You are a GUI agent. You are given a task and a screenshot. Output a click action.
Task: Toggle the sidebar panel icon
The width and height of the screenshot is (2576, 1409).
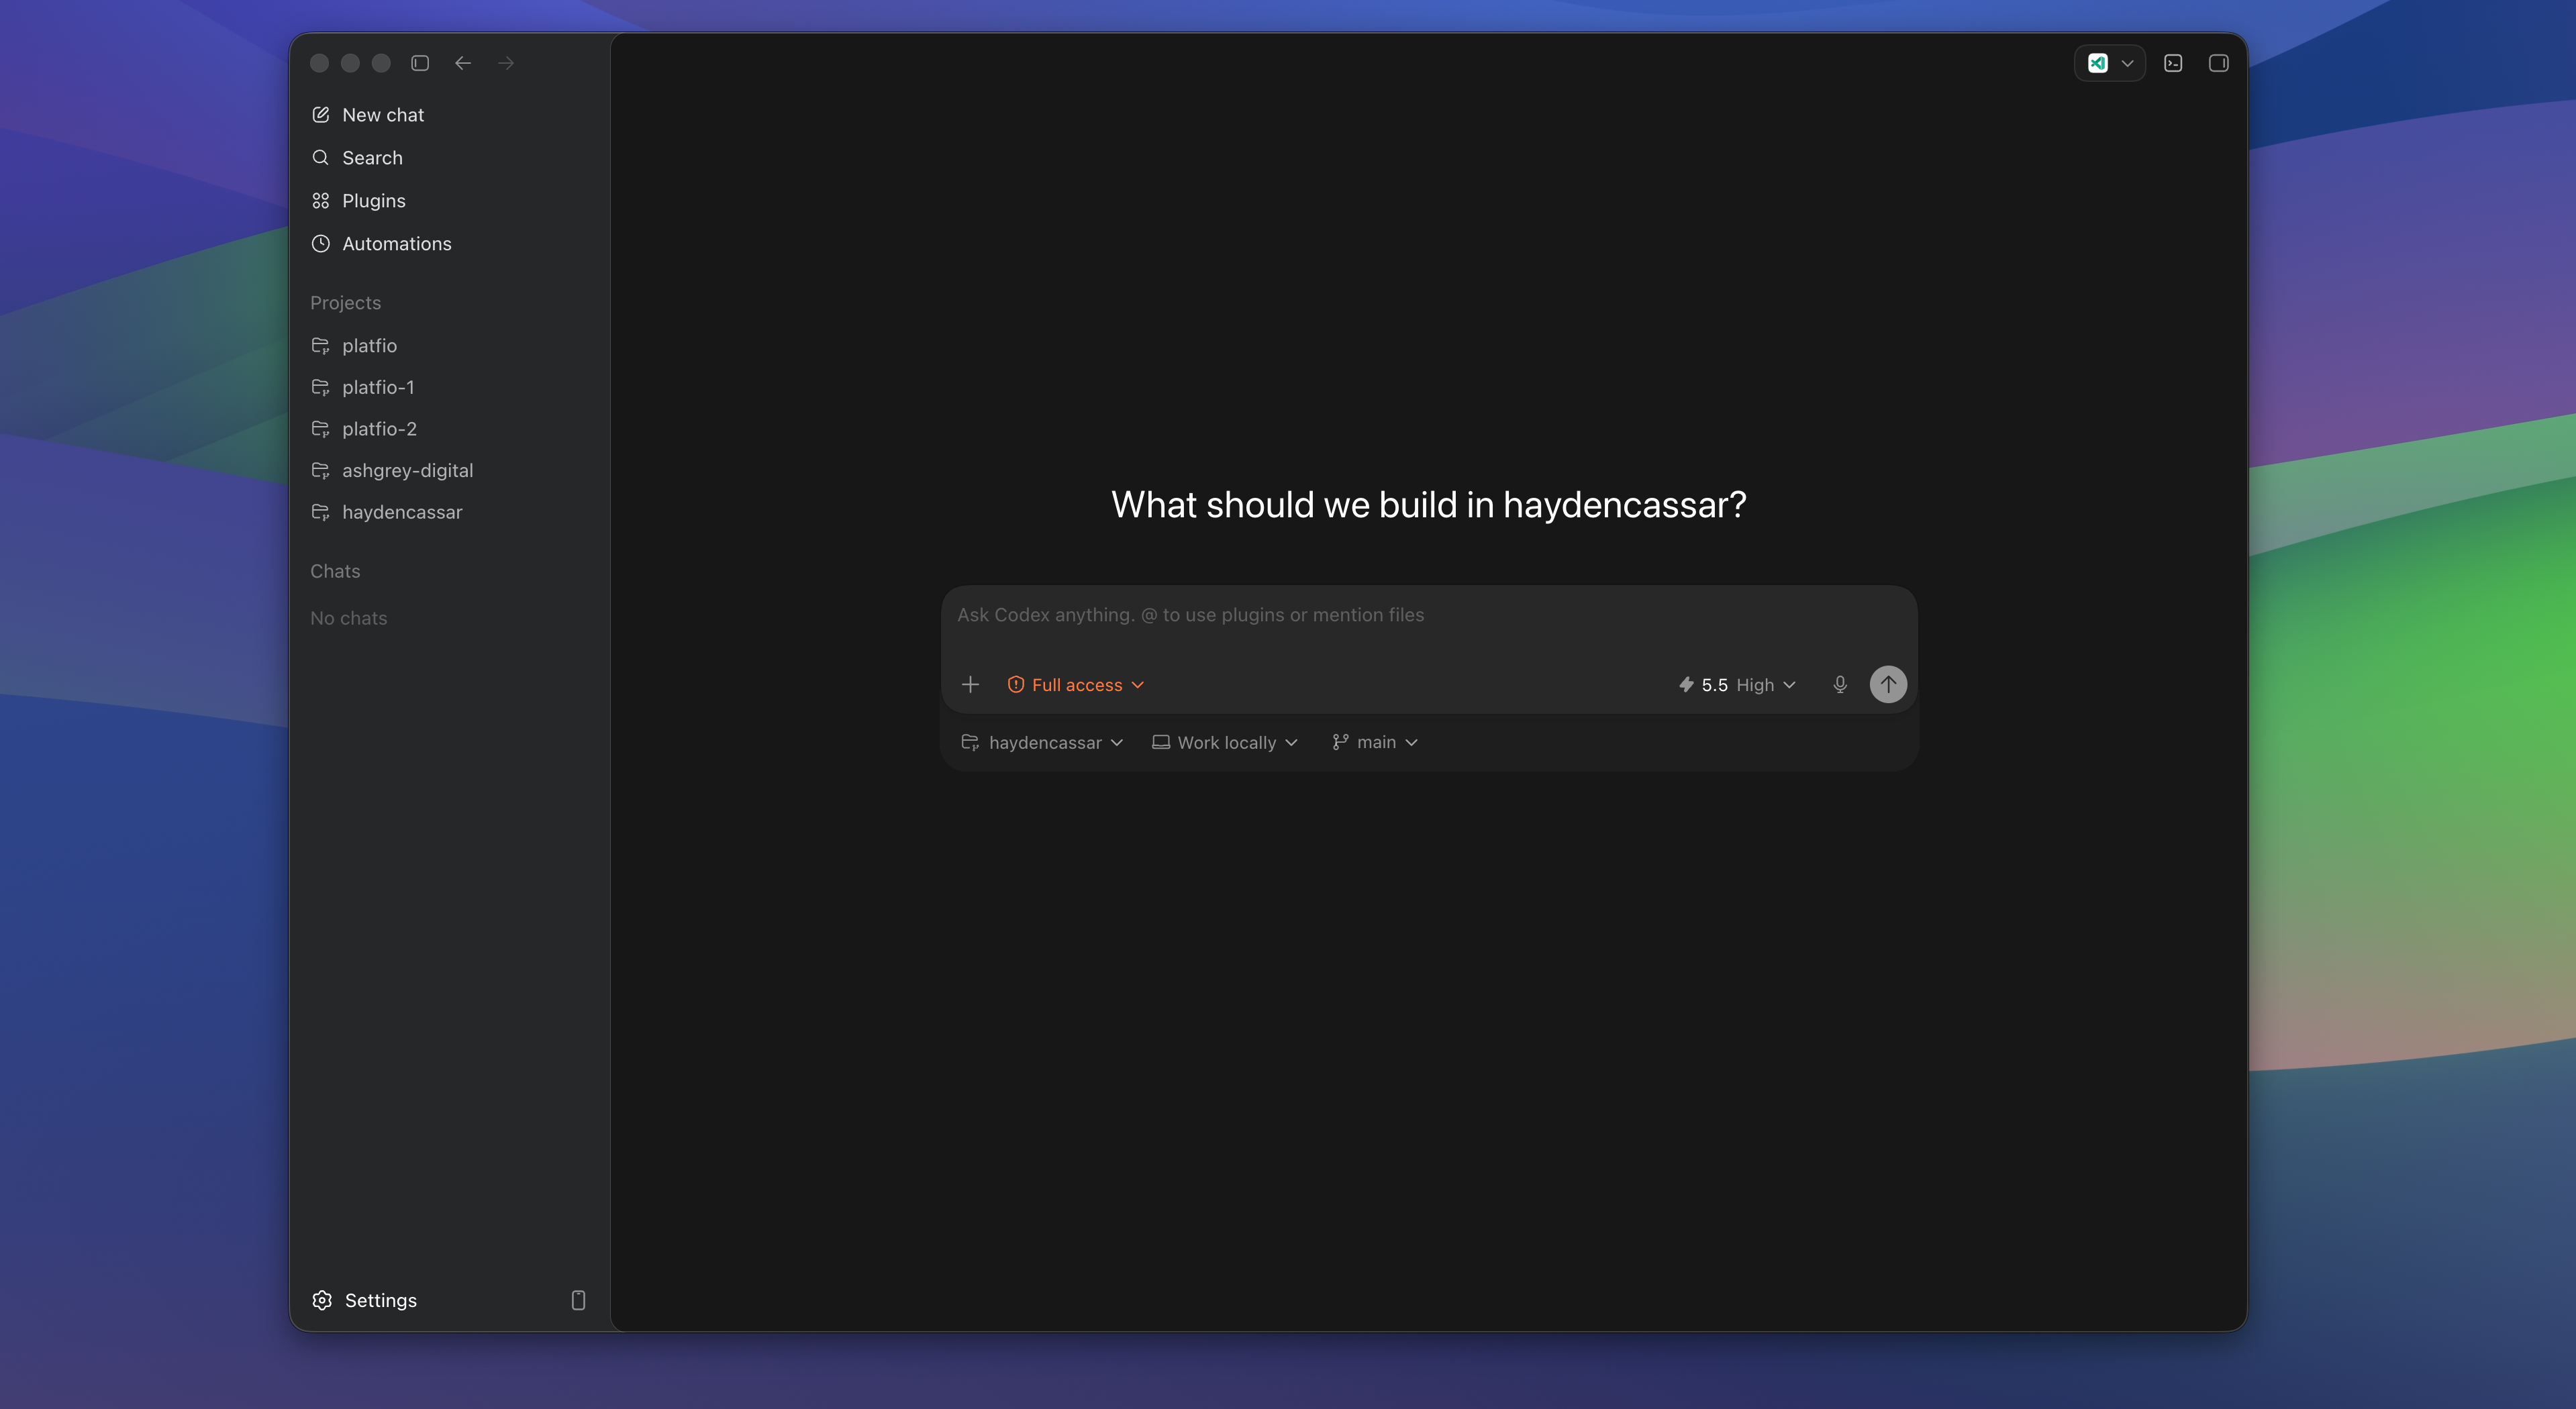coord(420,63)
